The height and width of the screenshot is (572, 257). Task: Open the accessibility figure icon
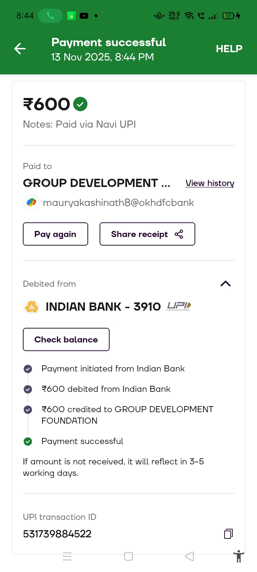[x=238, y=556]
